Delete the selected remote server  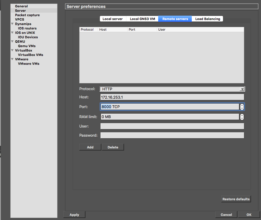click(x=113, y=147)
